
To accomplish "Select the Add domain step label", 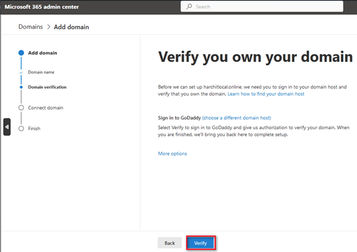I will (42, 53).
